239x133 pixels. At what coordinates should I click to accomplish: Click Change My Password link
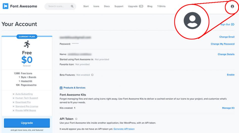coord(223,44)
